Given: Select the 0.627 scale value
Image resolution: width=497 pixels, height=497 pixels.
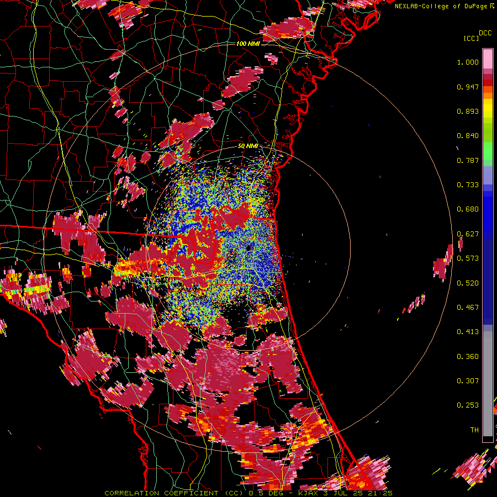Looking at the screenshot, I should [x=468, y=234].
